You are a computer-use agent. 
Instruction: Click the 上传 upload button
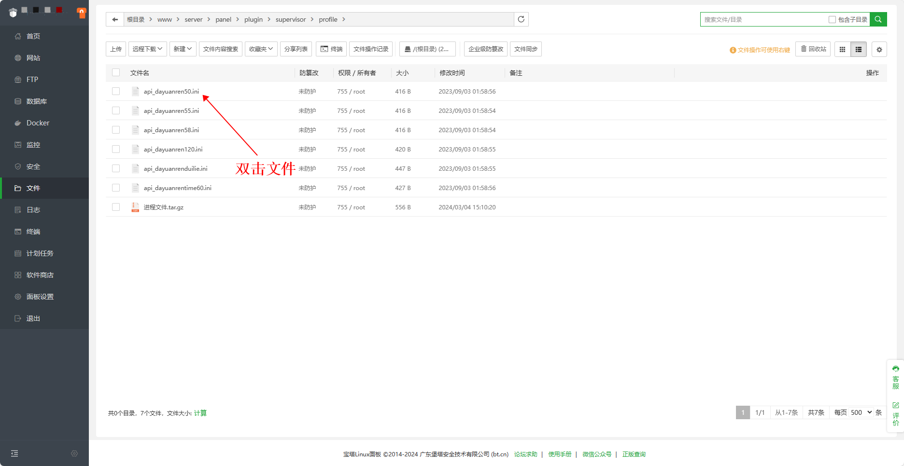[x=116, y=49]
